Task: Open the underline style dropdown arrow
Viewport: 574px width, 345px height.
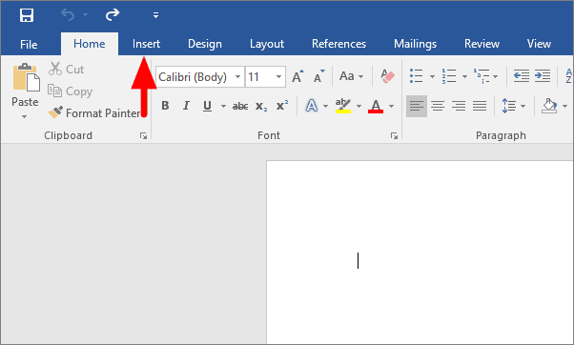Action: 223,106
